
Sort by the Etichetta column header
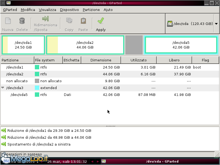(x=72, y=60)
